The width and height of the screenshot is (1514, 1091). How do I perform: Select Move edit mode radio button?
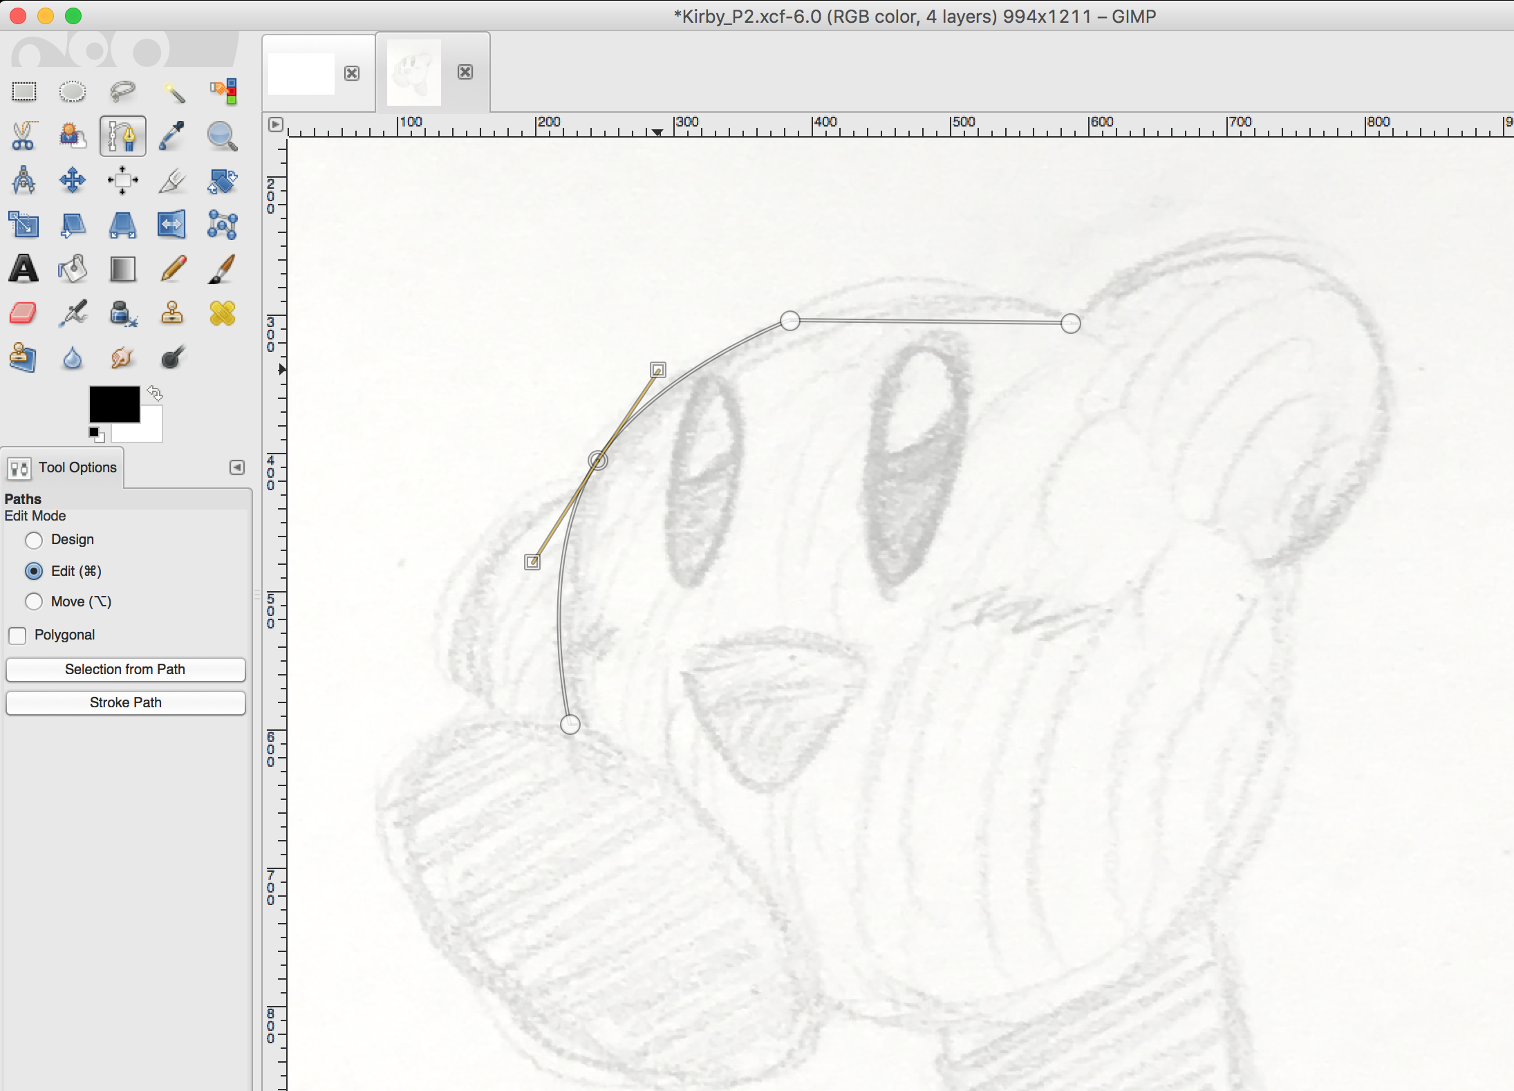pyautogui.click(x=34, y=602)
